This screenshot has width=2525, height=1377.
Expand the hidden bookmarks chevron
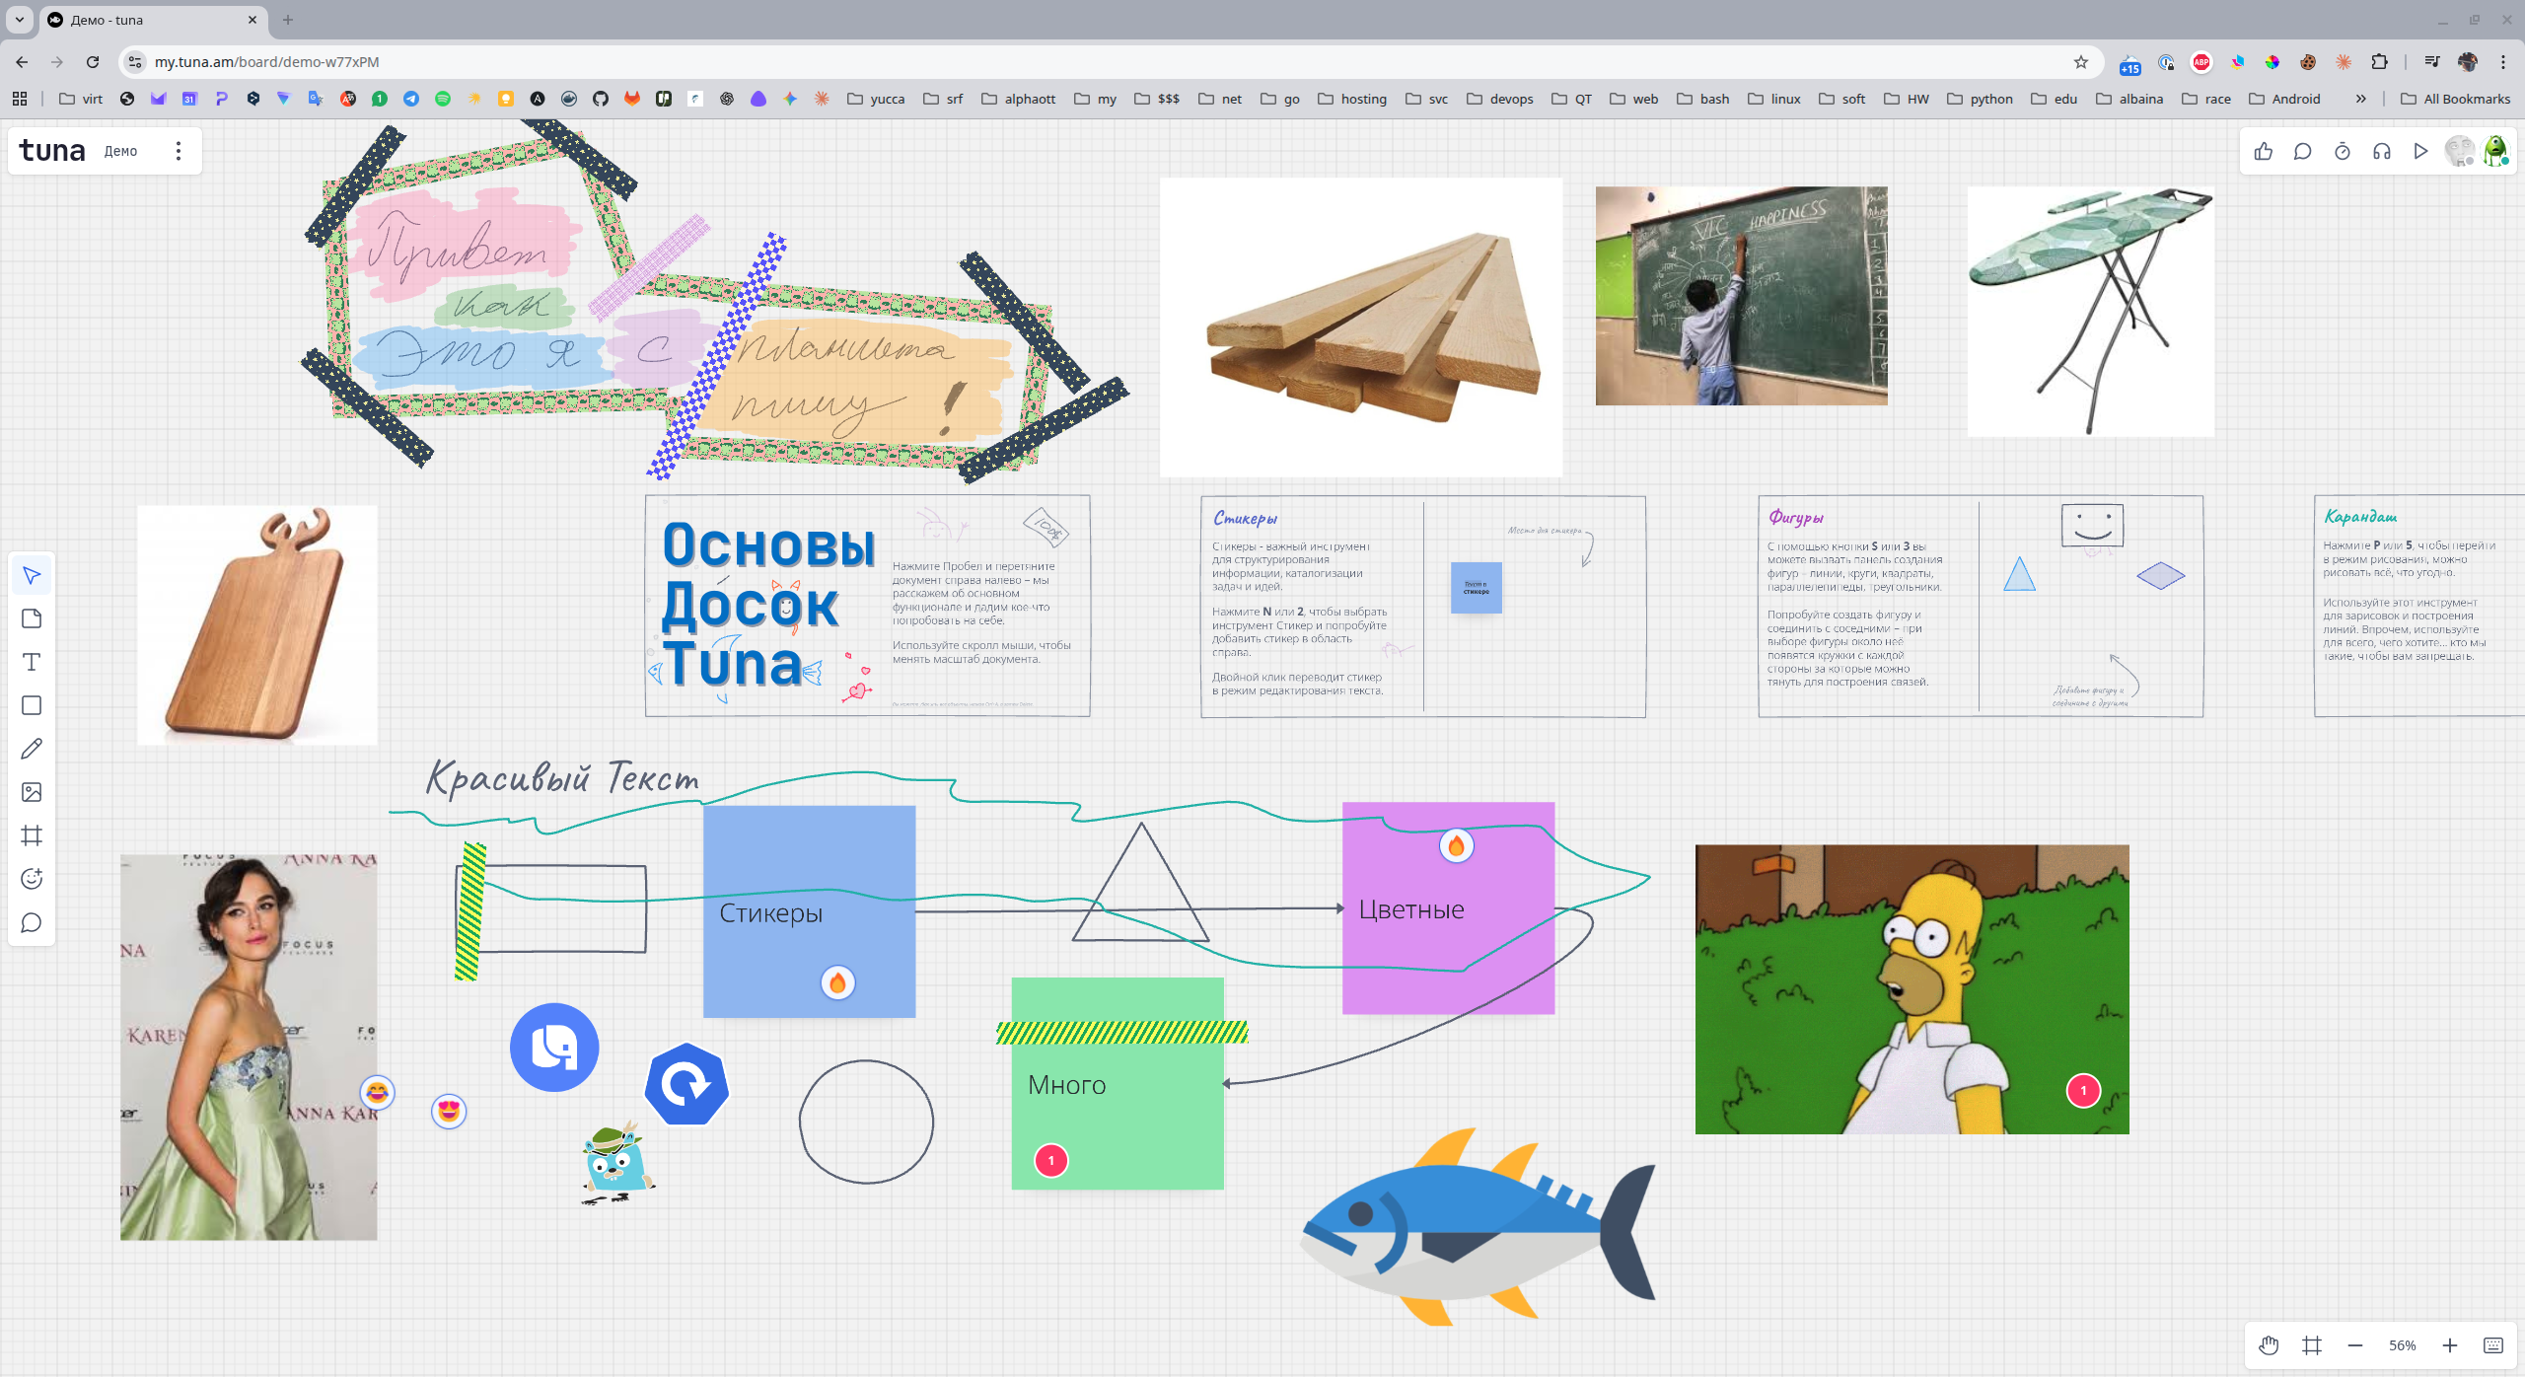click(x=2360, y=99)
